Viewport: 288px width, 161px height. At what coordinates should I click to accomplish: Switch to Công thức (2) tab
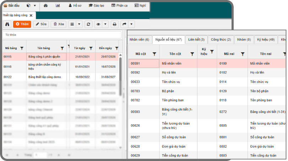click(221, 40)
